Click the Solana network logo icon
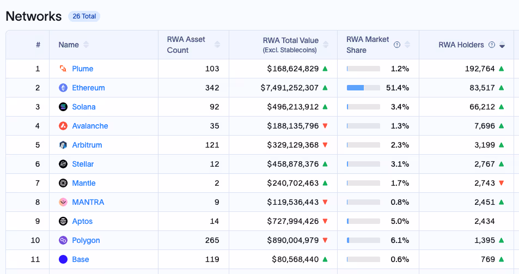The image size is (519, 274). 63,107
